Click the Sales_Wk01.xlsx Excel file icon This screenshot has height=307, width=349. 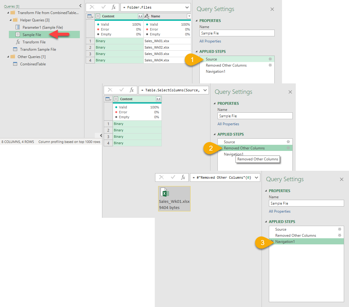pyautogui.click(x=165, y=193)
